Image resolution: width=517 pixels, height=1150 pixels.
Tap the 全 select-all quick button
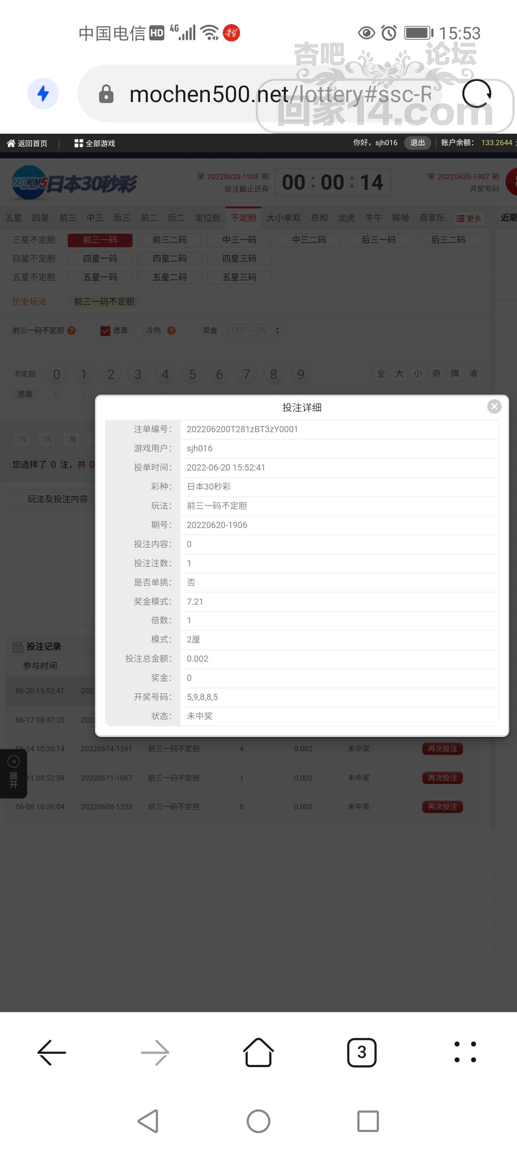tap(381, 374)
